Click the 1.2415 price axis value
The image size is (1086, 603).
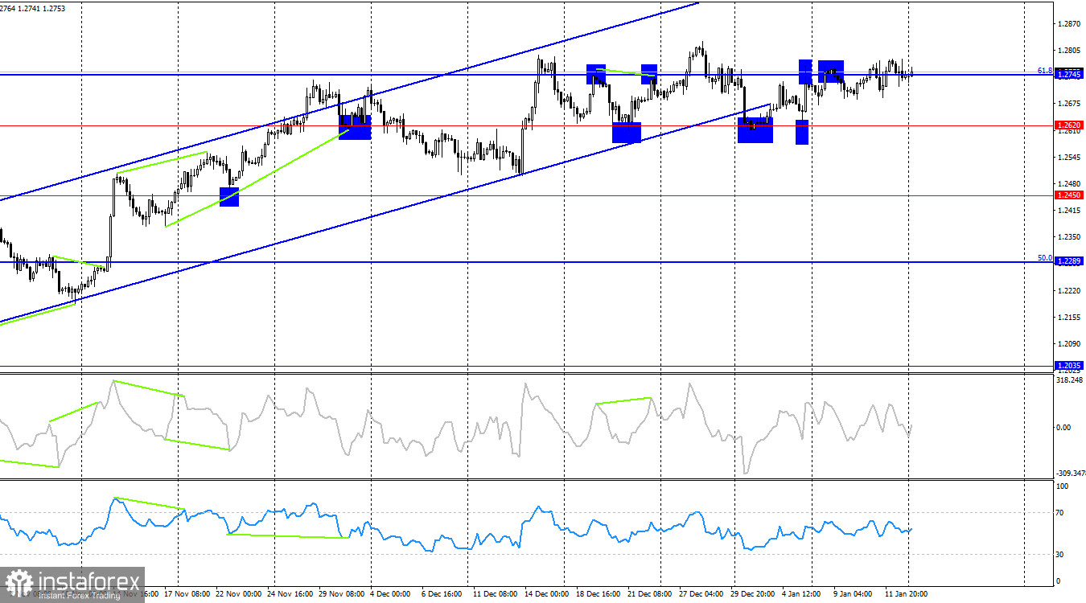coord(1069,211)
